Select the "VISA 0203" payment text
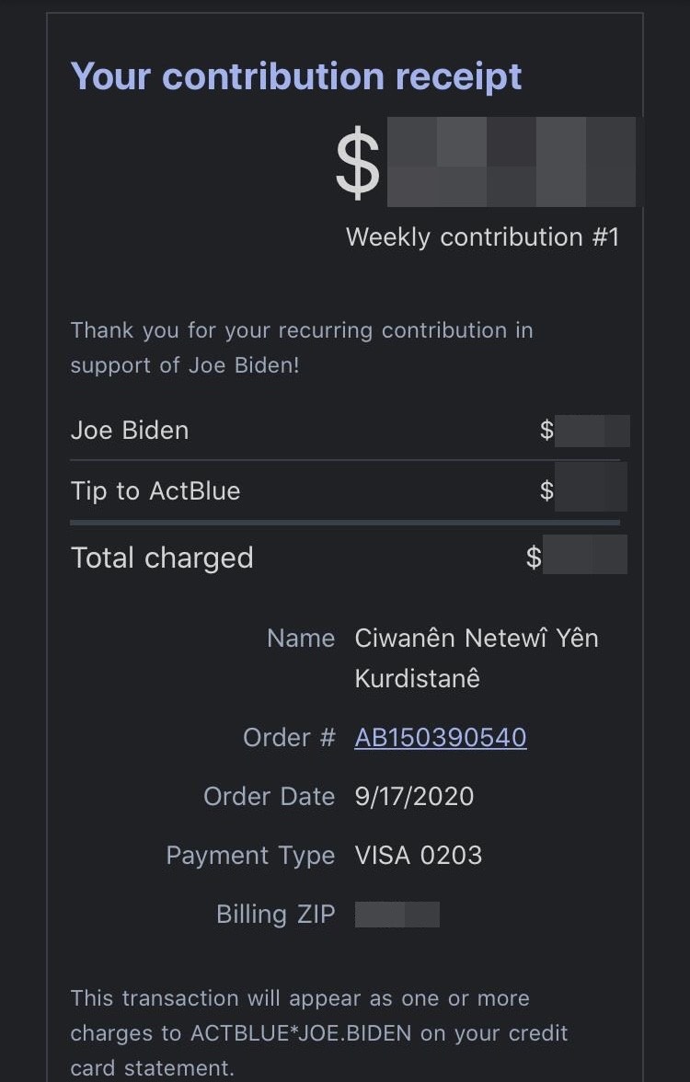Image resolution: width=690 pixels, height=1082 pixels. [419, 856]
